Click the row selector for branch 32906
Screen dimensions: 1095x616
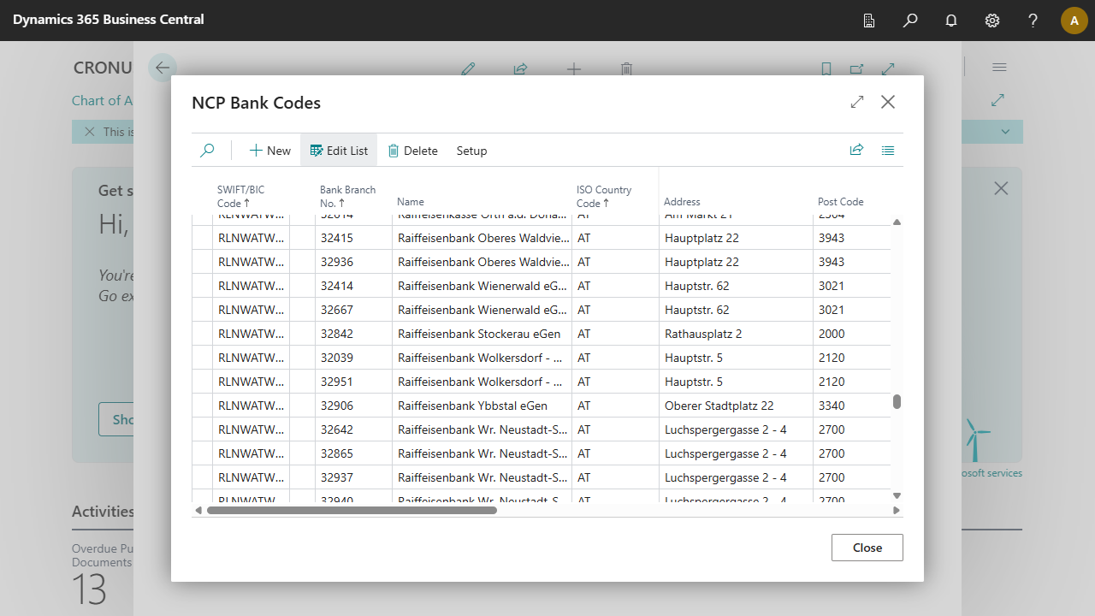click(x=202, y=406)
